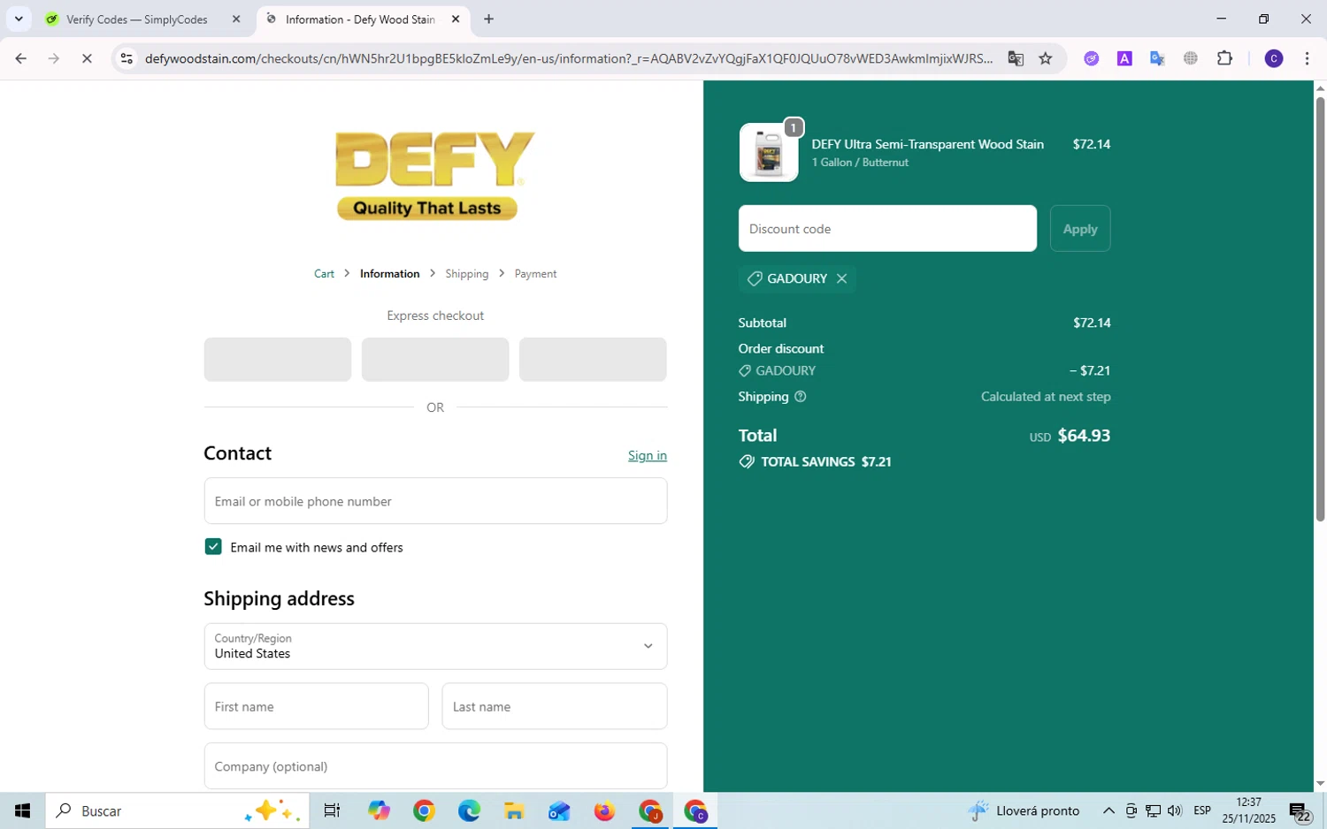This screenshot has width=1327, height=829.
Task: Click the Buscar taskbar search box
Action: tap(177, 810)
